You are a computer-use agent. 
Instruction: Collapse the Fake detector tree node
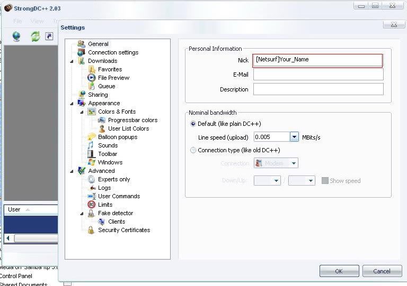tap(82, 214)
